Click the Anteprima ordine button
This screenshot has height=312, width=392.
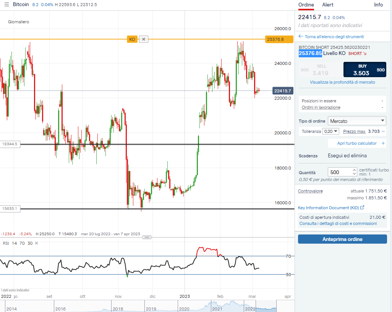[342, 239]
